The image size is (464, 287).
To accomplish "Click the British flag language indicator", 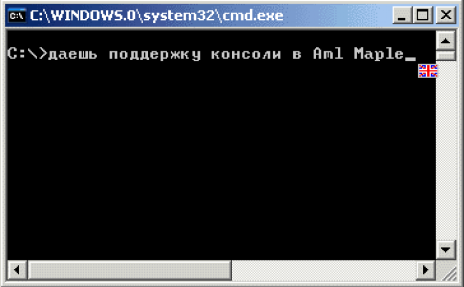I will pyautogui.click(x=427, y=71).
